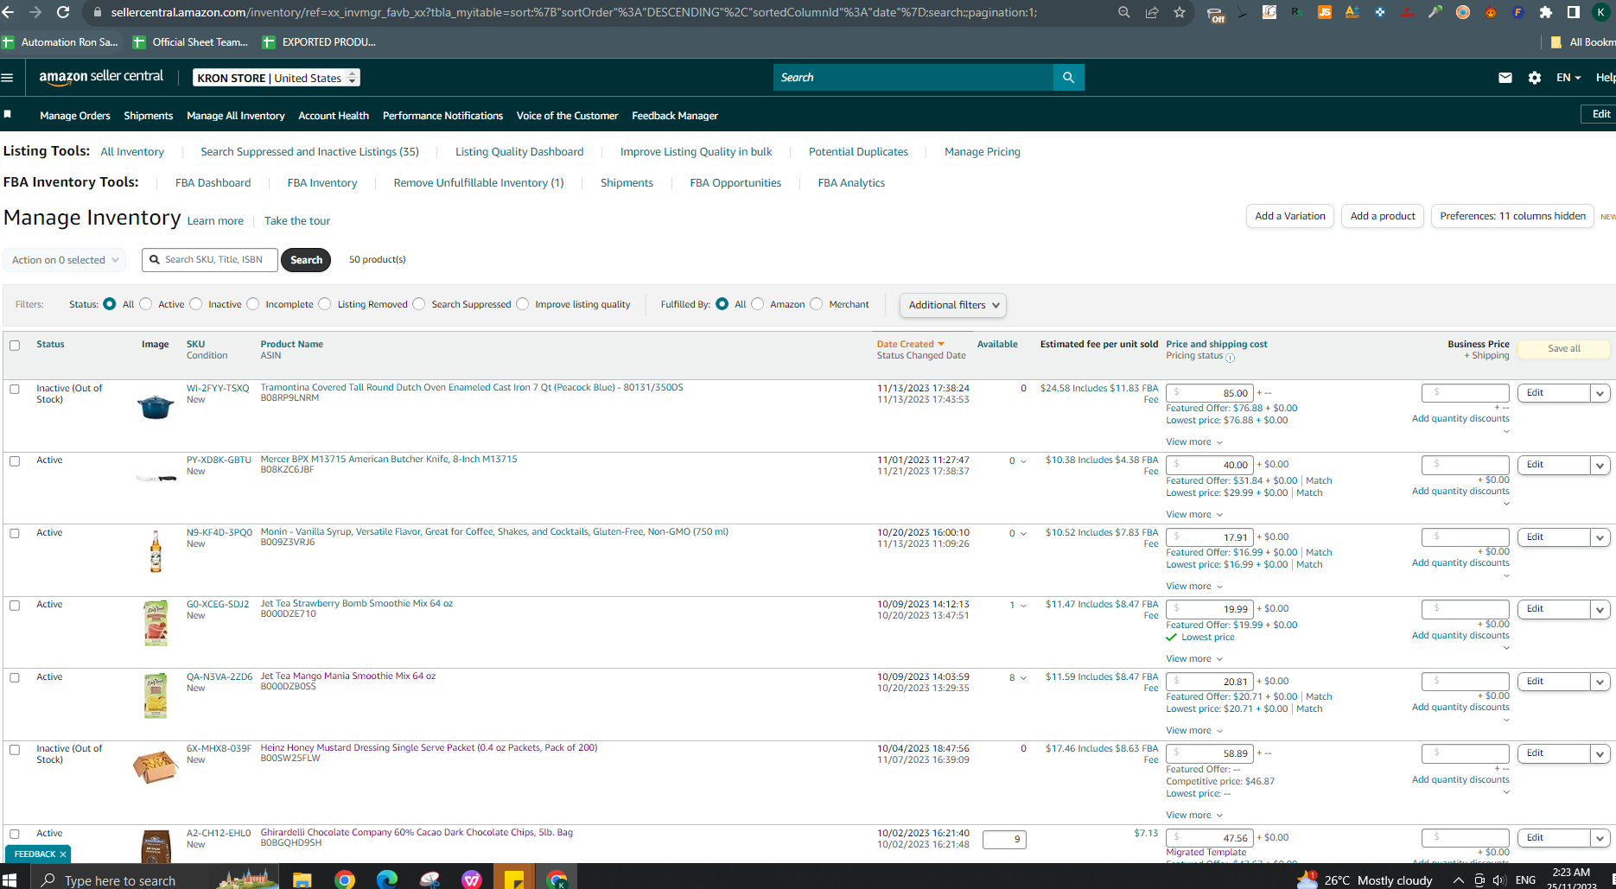Go to Manage All Inventory menu item
Viewport: 1616px width, 889px height.
click(x=236, y=116)
